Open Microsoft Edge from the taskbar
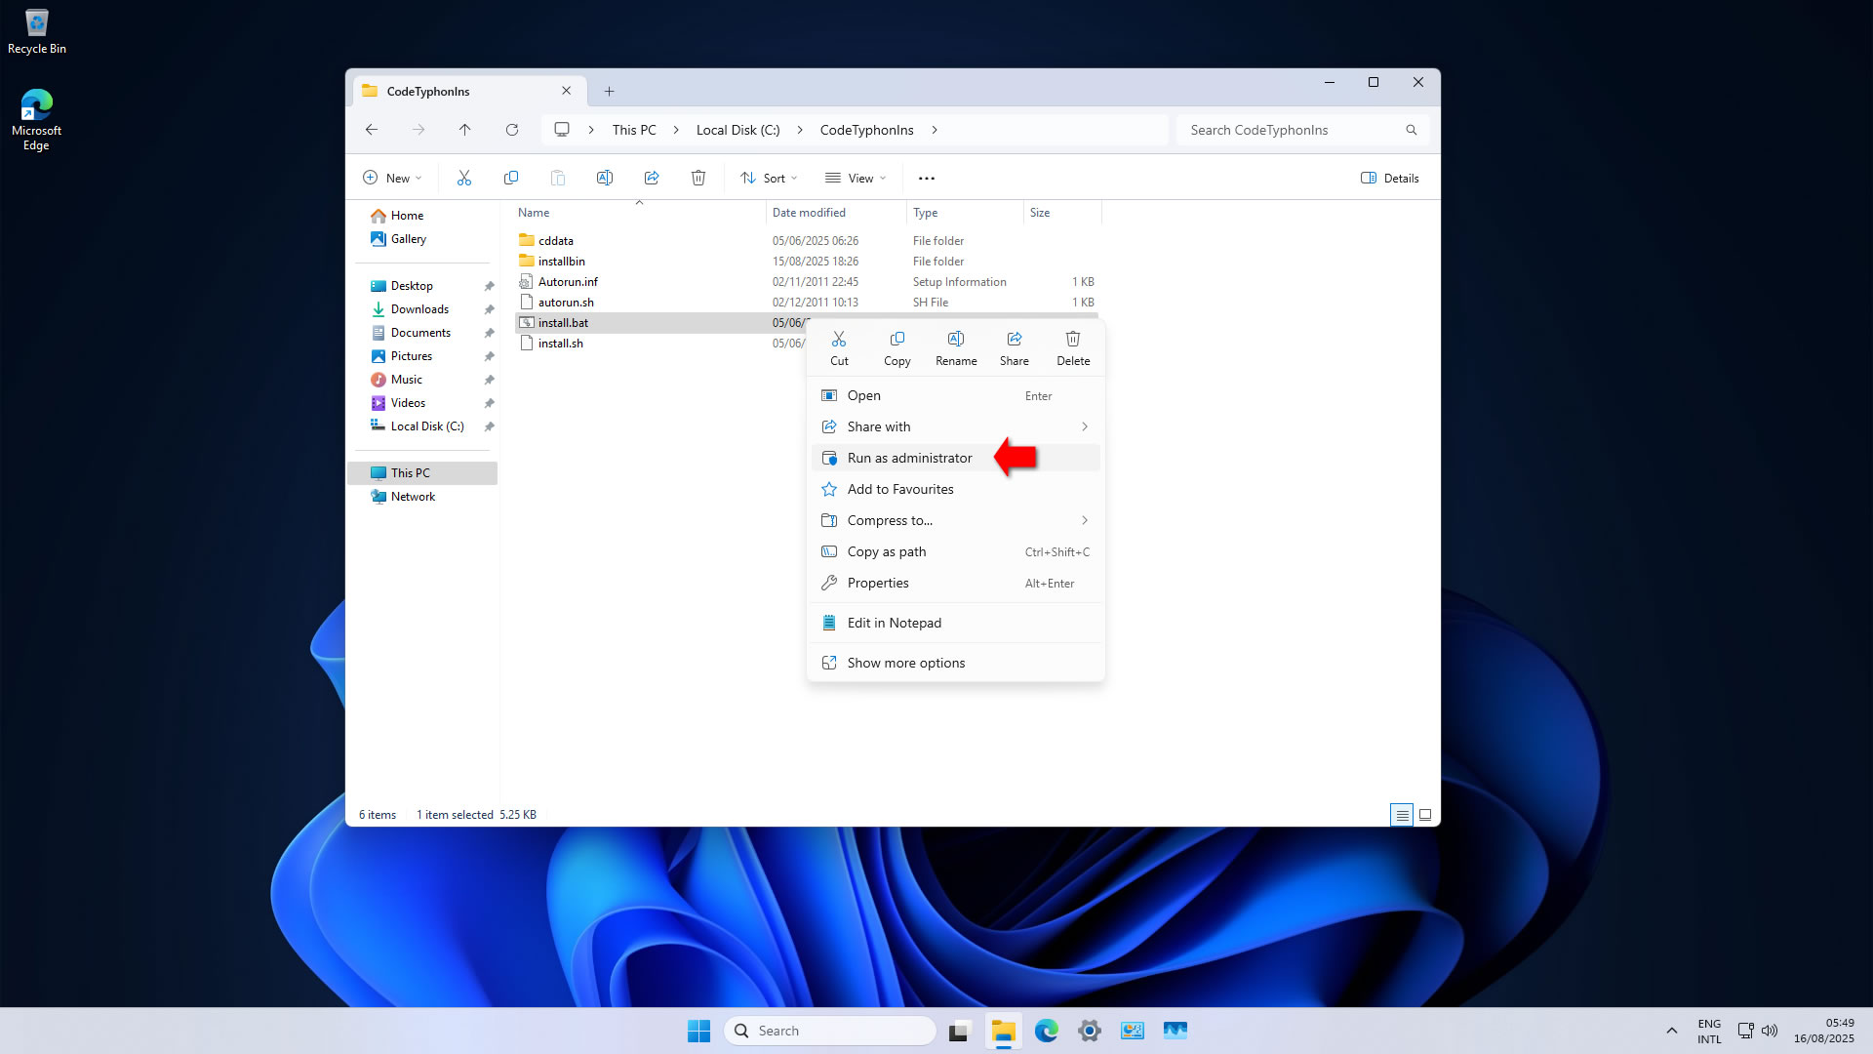 pyautogui.click(x=1047, y=1031)
